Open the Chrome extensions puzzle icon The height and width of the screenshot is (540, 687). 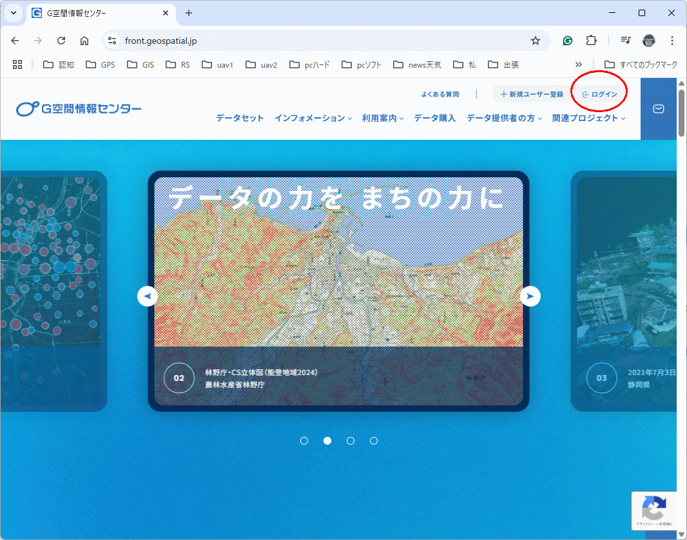[591, 41]
